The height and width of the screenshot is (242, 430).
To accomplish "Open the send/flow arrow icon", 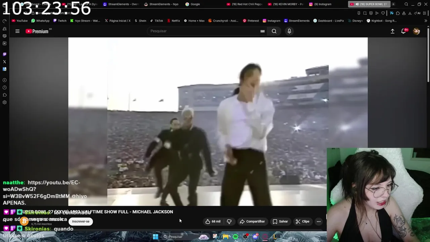I will (377, 13).
